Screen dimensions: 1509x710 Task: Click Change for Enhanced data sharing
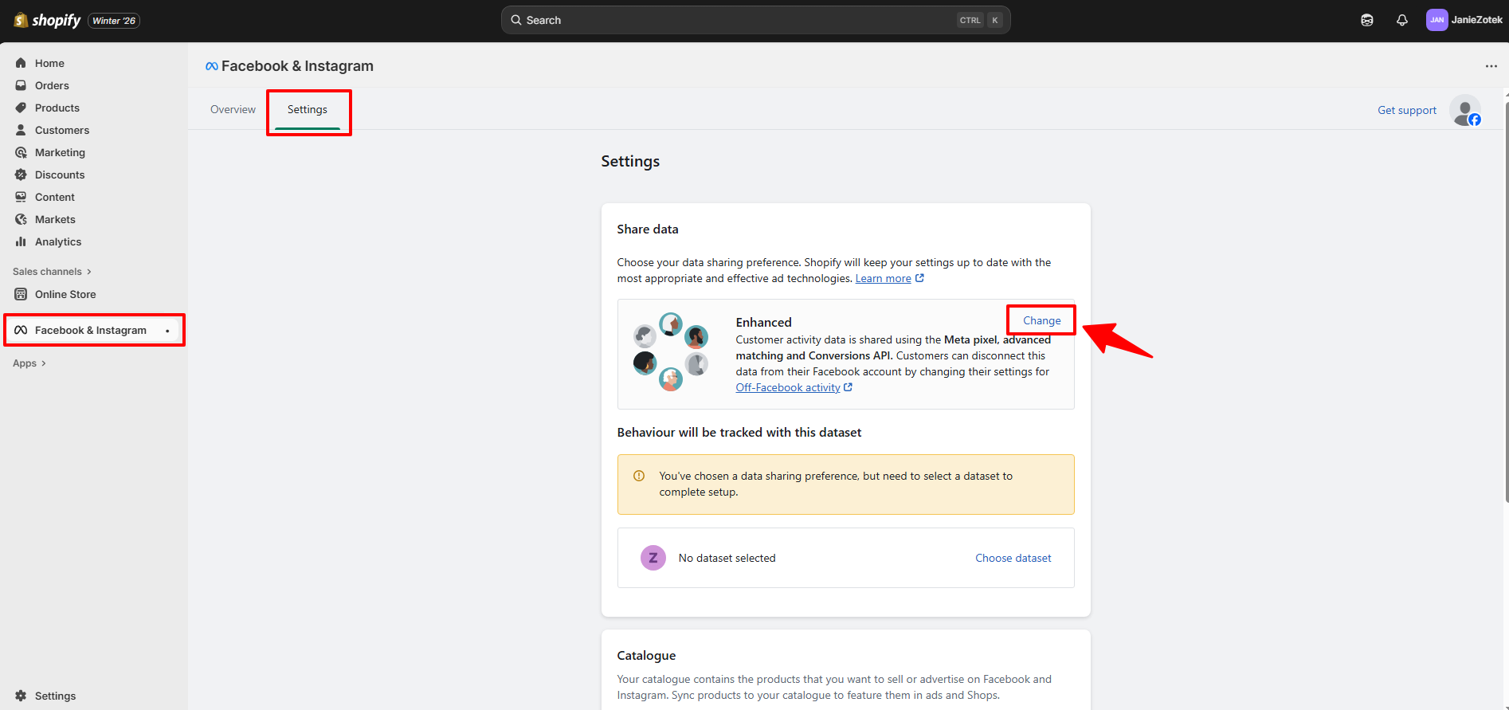(1041, 320)
